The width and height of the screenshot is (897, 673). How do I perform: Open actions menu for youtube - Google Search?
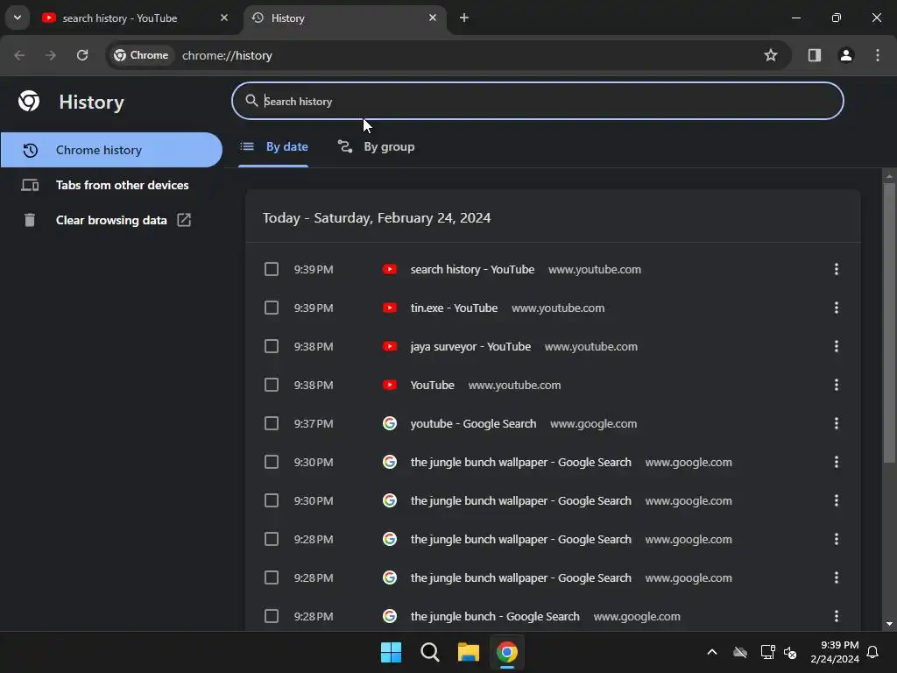(x=837, y=423)
